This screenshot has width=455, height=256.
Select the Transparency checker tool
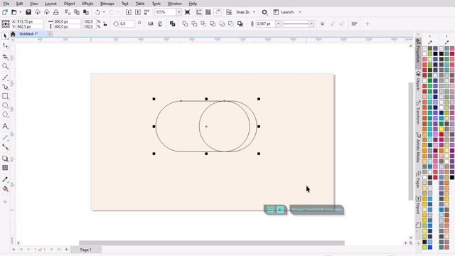pos(5,168)
